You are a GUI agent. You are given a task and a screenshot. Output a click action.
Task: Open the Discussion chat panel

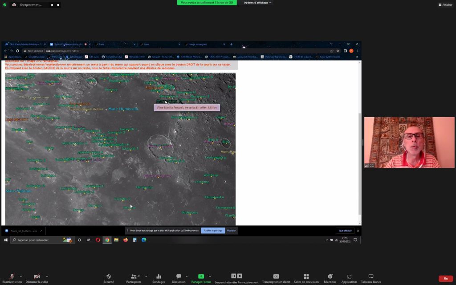(179, 278)
